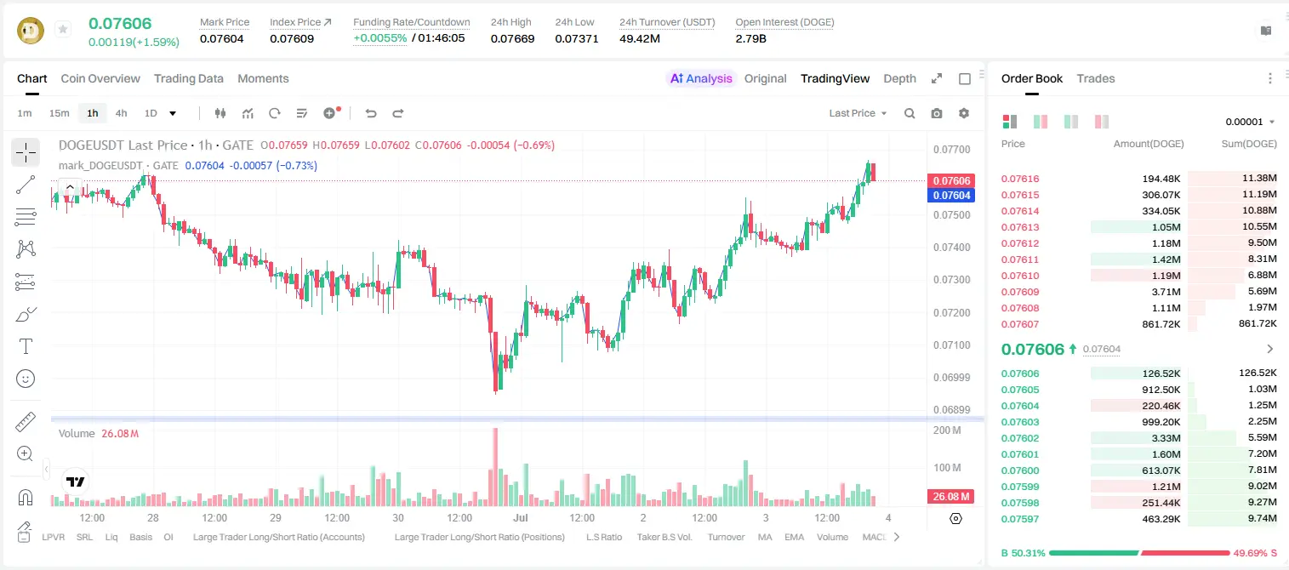Screen dimensions: 1289x570
Task: Toggle the fullscreen chart layout square
Action: [965, 78]
